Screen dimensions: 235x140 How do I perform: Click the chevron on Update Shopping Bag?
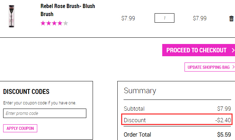(x=233, y=67)
